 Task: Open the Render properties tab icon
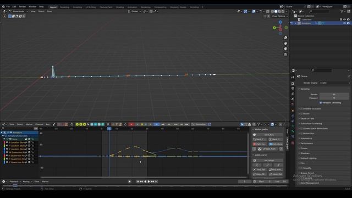click(x=293, y=84)
